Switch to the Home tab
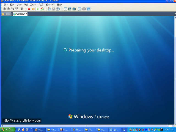The height and width of the screenshot is (132, 176). coord(6,14)
